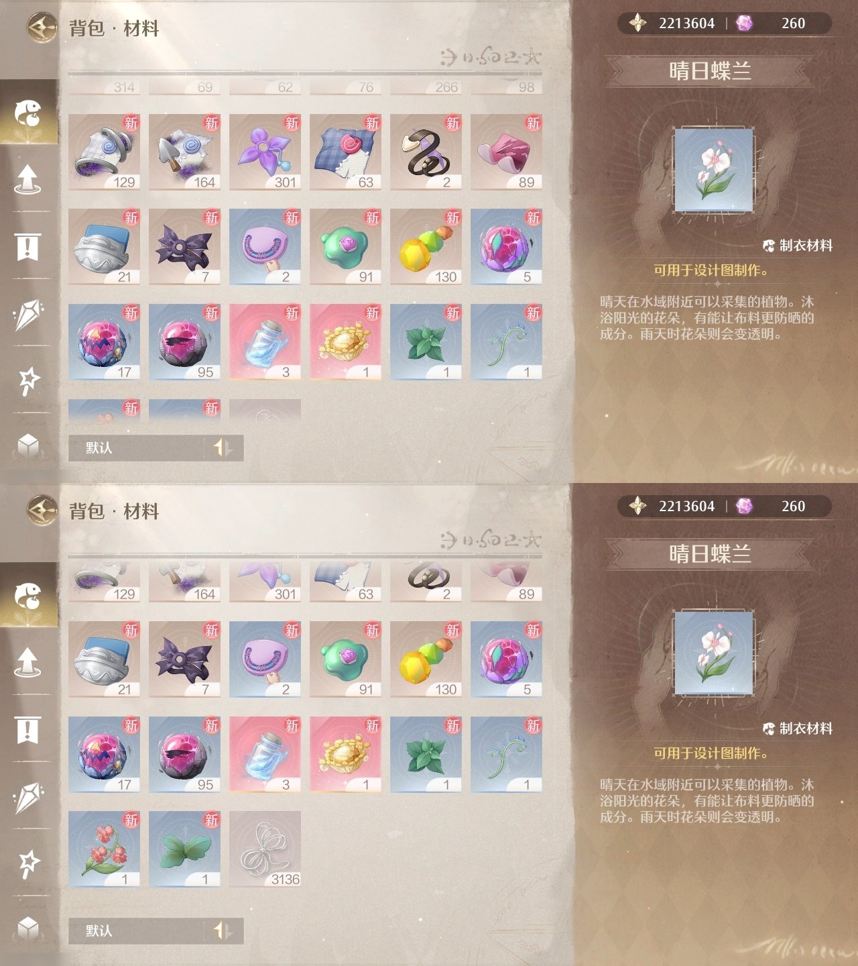858x966 pixels.
Task: Expand the 默认 sort dropdown in the lower panel
Action: click(x=136, y=930)
